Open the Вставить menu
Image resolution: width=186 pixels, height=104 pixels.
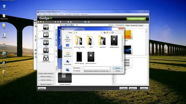click(x=55, y=14)
